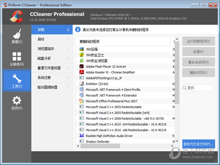Select 360安全卫士 text entry
This screenshot has height=165, width=220.
(95, 55)
